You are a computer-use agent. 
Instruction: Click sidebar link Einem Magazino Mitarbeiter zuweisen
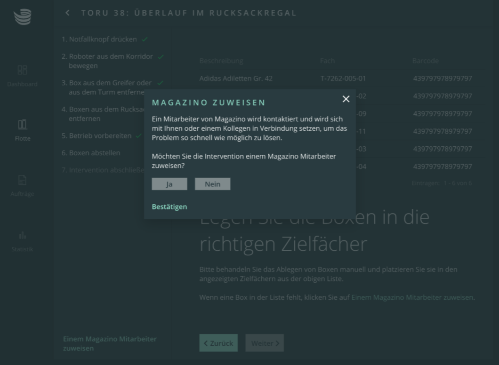110,343
